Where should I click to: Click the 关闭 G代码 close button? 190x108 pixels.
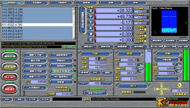click(x=35, y=66)
